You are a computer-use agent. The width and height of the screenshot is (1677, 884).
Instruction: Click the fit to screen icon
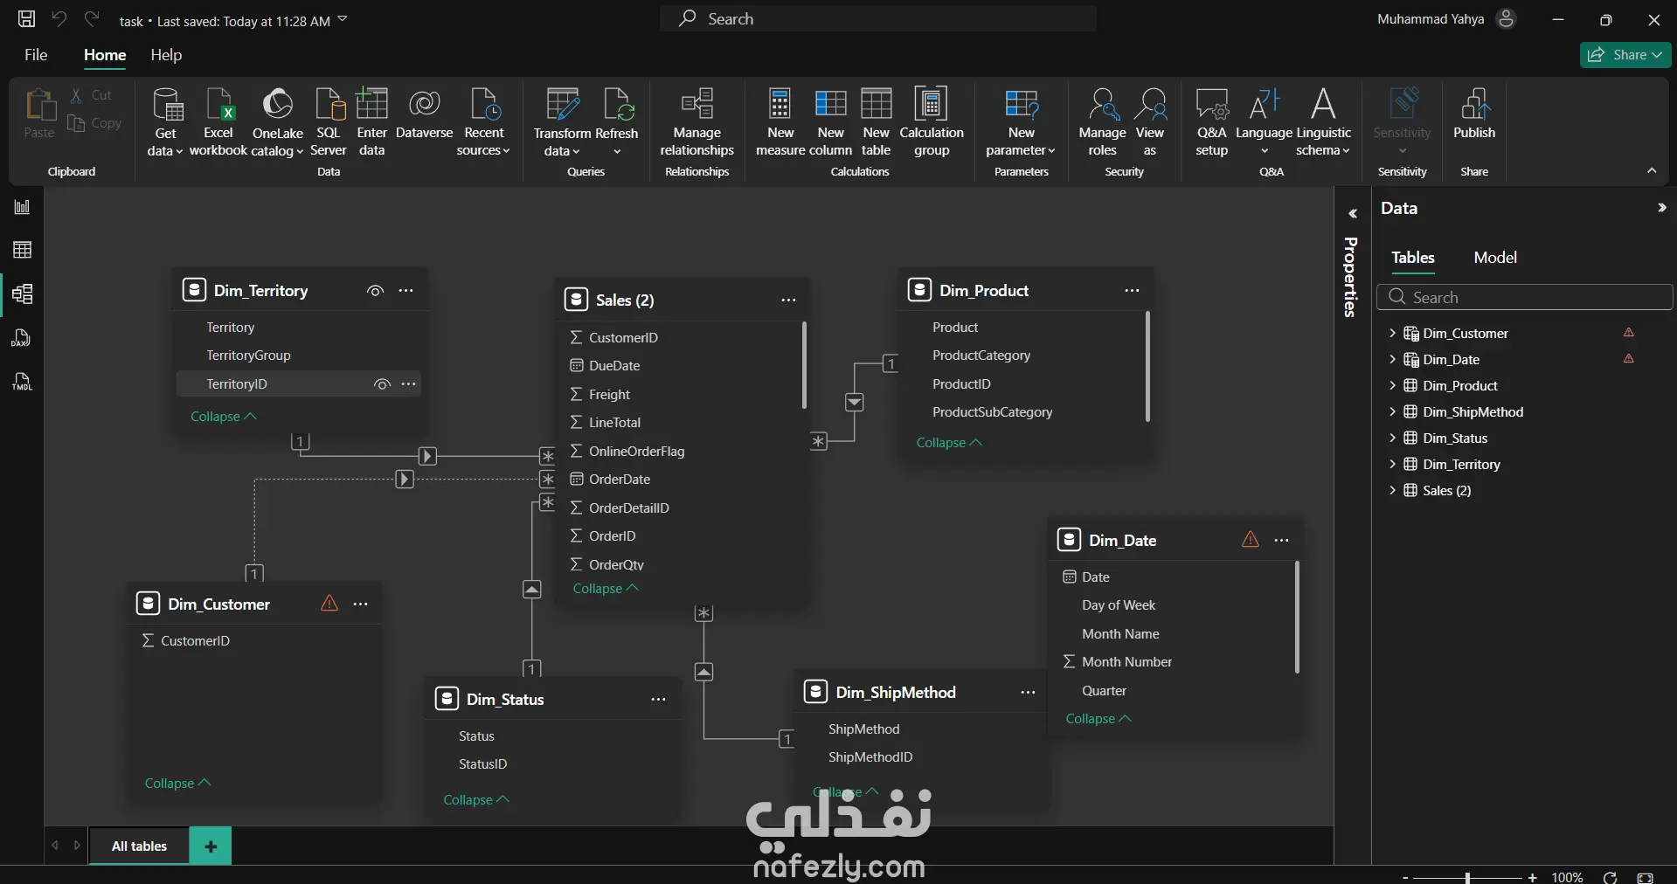click(x=1645, y=877)
